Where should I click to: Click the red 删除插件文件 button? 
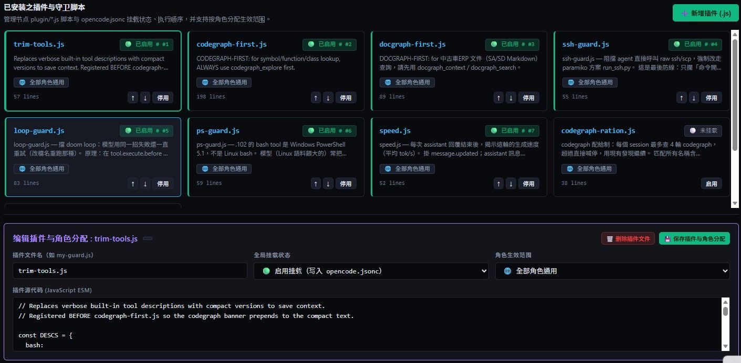[628, 239]
